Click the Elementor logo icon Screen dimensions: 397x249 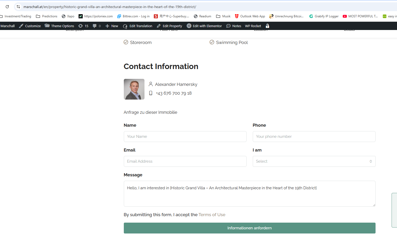[x=189, y=26]
